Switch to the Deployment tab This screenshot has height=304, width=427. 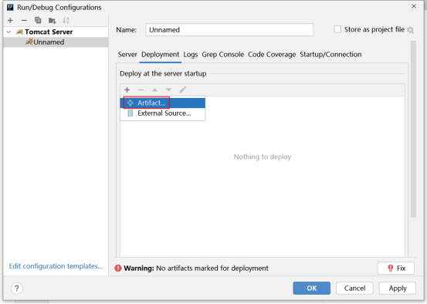pos(161,55)
